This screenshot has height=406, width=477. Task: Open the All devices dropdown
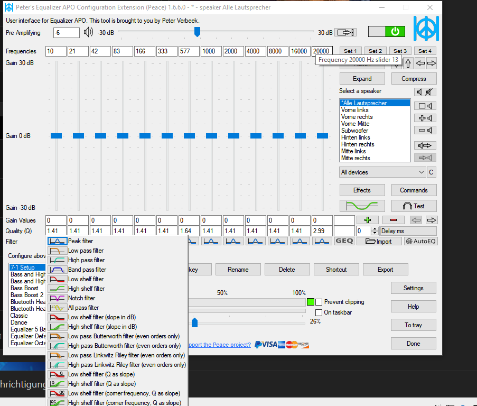[382, 172]
